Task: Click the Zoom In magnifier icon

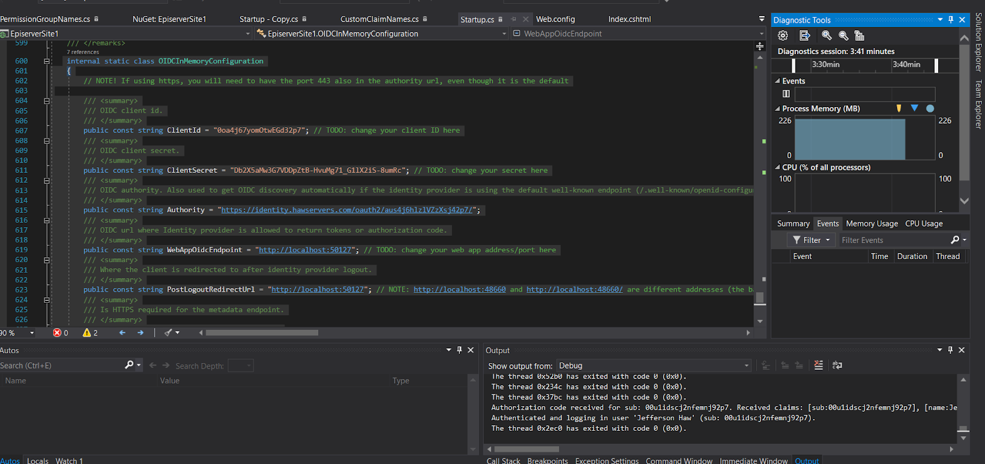Action: [x=827, y=36]
